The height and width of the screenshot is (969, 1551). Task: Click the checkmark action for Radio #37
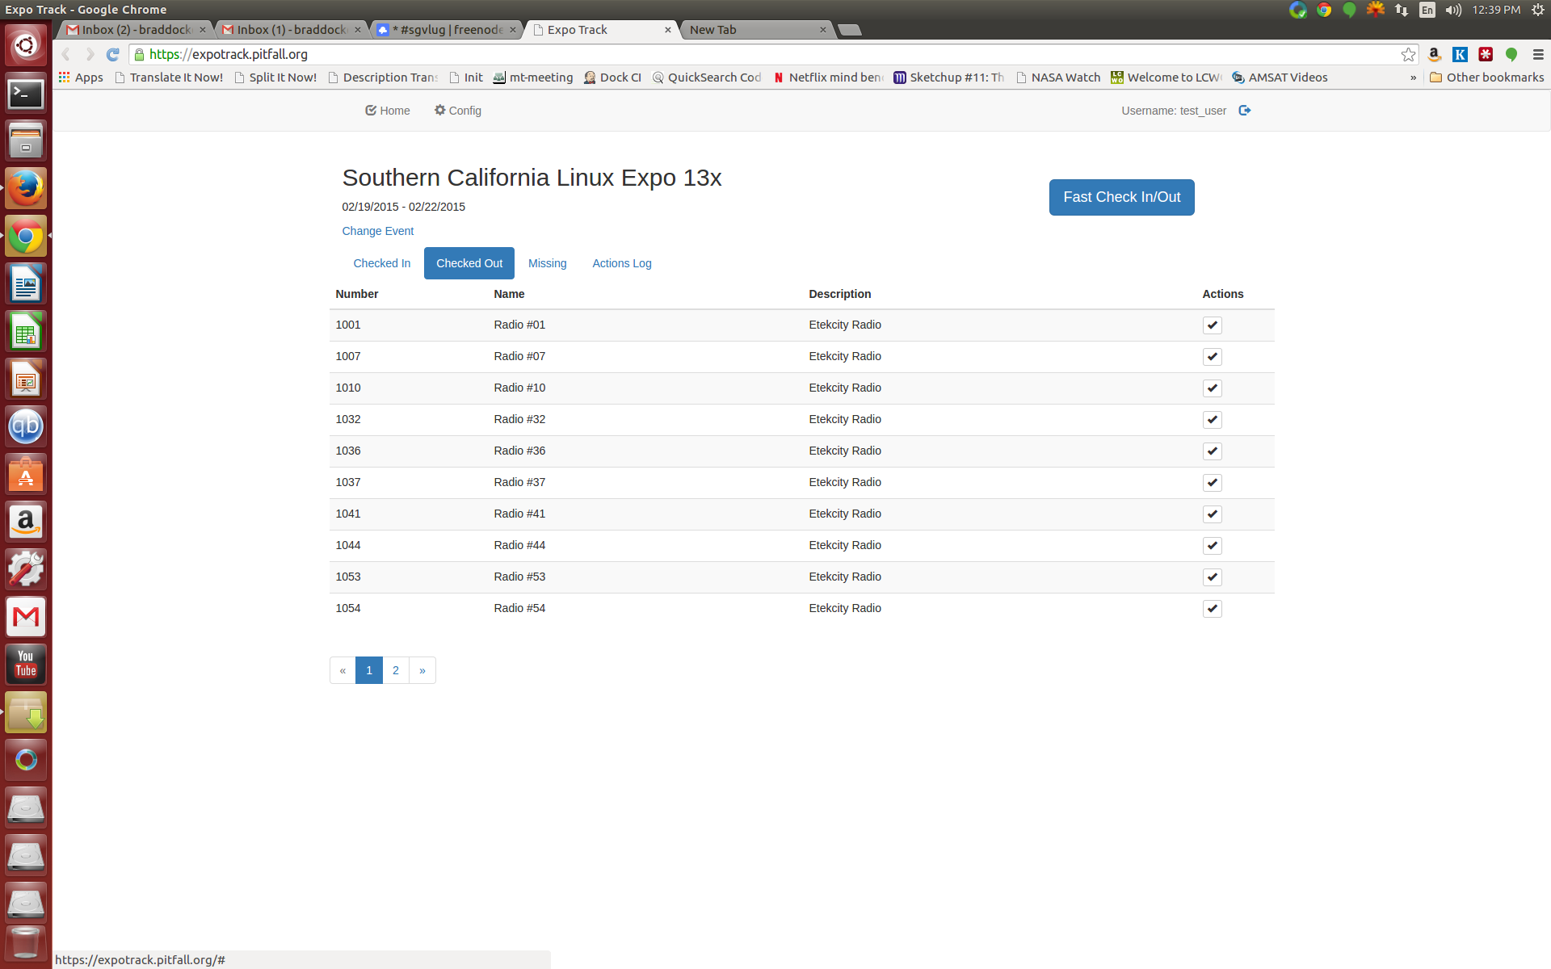point(1212,483)
